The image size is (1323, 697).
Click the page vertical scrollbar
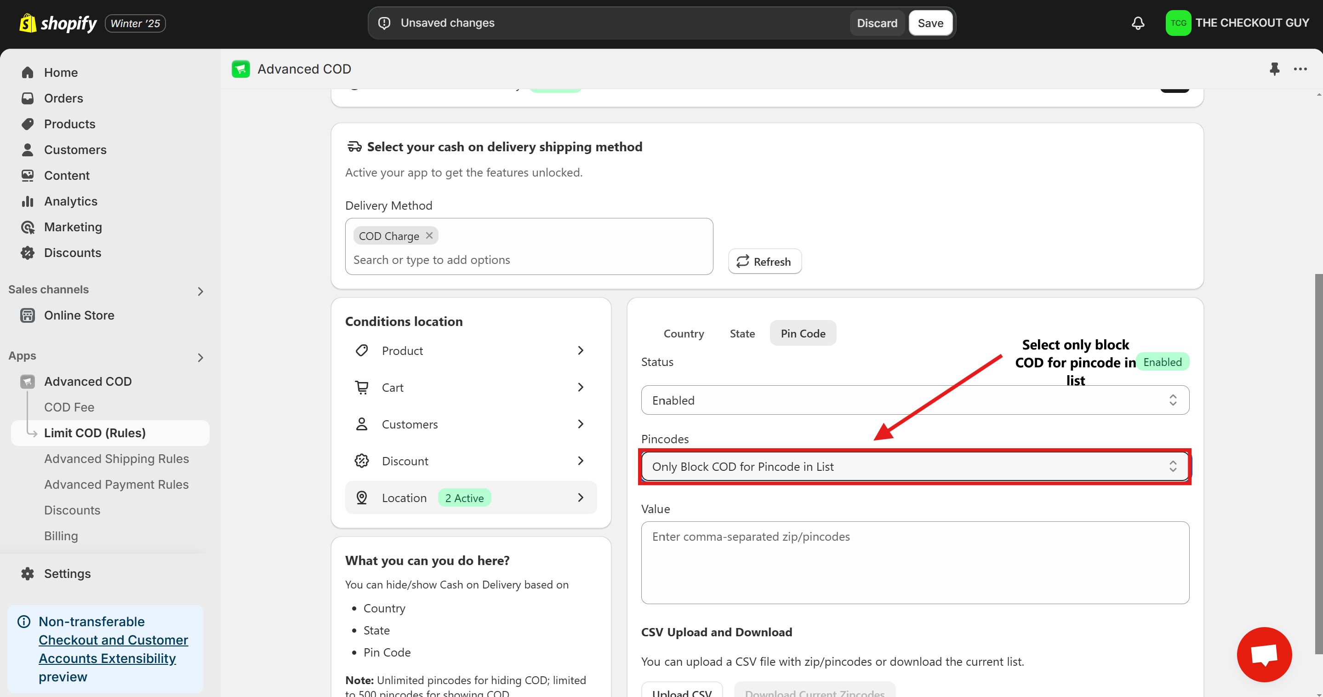(x=1318, y=464)
